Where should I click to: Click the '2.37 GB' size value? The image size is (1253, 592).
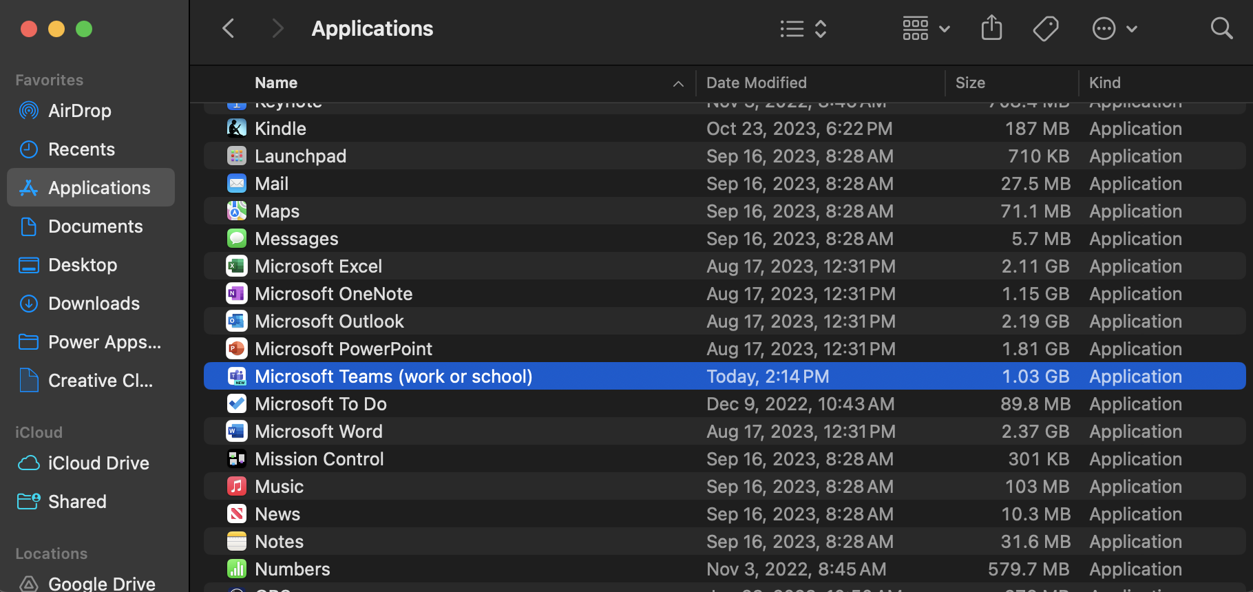pyautogui.click(x=1035, y=432)
